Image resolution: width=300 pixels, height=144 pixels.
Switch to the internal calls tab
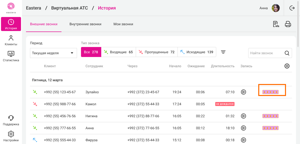coord(85,24)
